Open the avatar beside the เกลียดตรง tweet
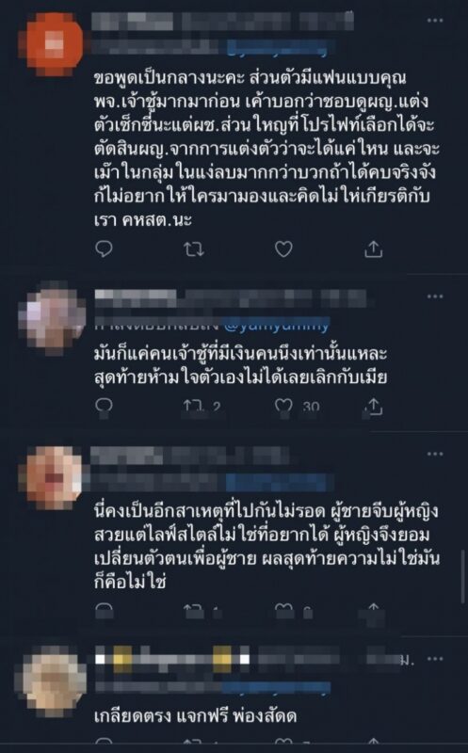 [52, 682]
